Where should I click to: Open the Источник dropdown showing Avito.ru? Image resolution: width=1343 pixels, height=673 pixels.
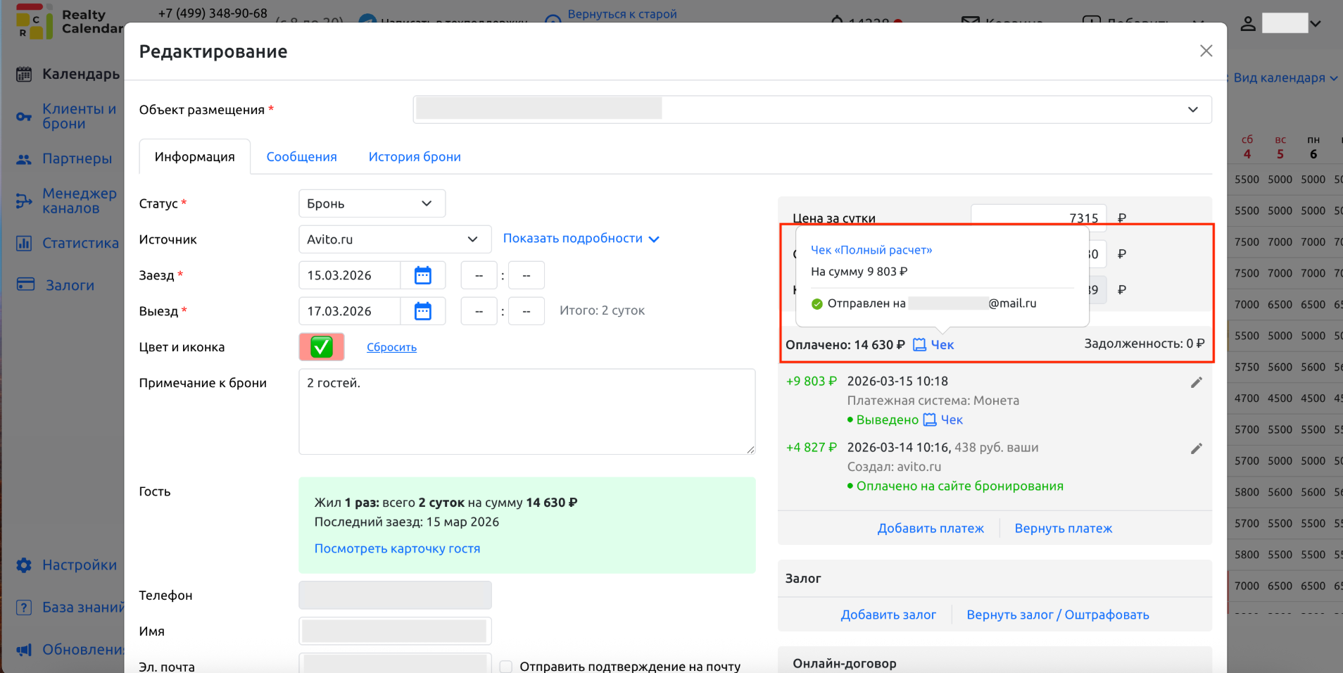395,239
